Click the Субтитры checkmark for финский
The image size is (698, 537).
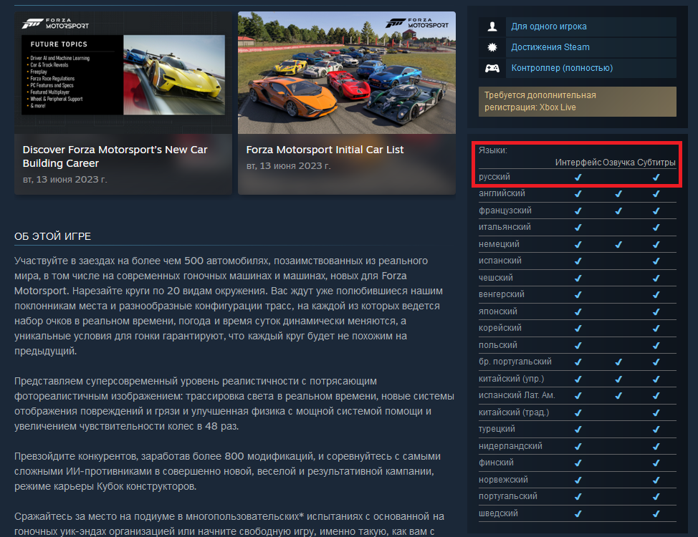point(656,463)
